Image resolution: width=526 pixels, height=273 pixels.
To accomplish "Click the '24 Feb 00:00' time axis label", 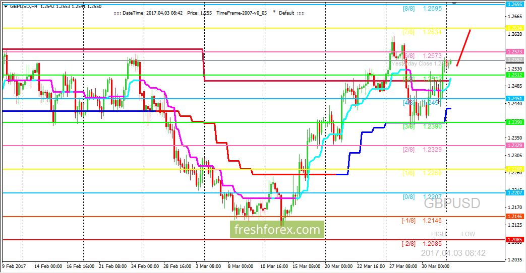I will [145, 266].
